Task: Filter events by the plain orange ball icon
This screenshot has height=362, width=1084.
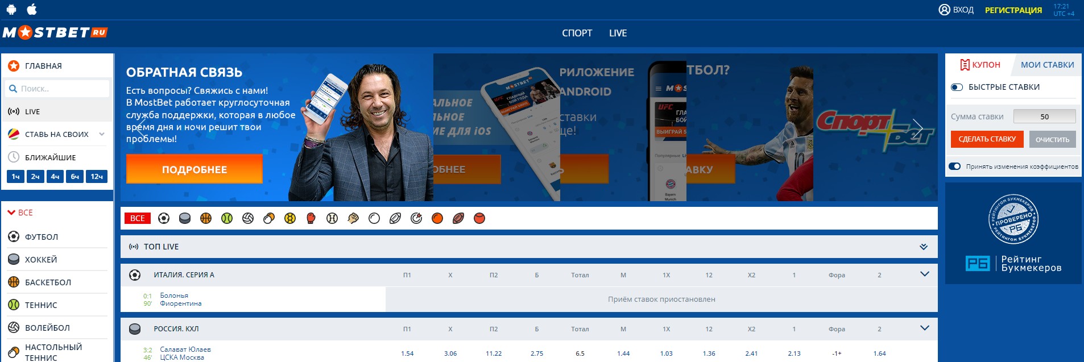Action: (x=437, y=218)
